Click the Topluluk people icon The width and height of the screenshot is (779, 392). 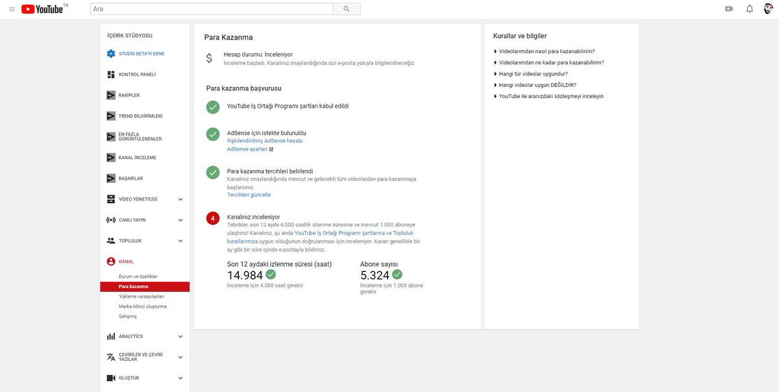111,241
